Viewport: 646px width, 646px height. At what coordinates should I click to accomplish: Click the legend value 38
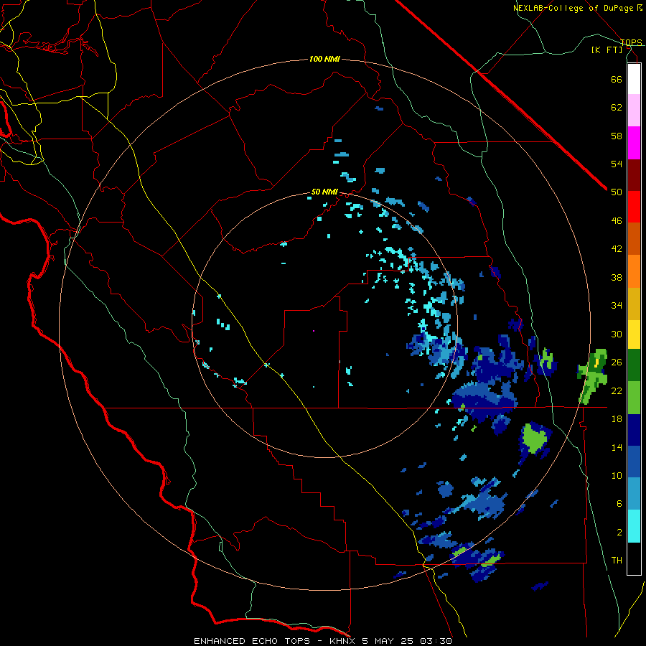pyautogui.click(x=617, y=277)
